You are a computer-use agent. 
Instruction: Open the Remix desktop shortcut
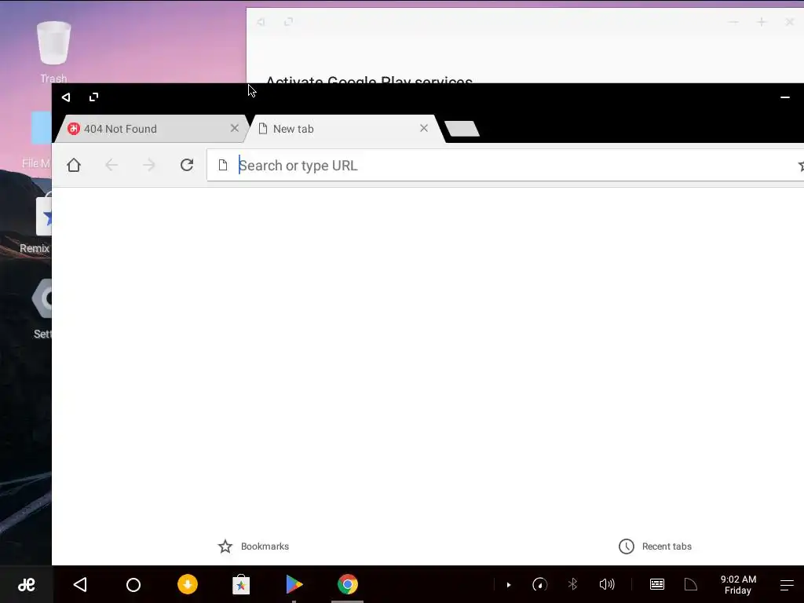[35, 223]
